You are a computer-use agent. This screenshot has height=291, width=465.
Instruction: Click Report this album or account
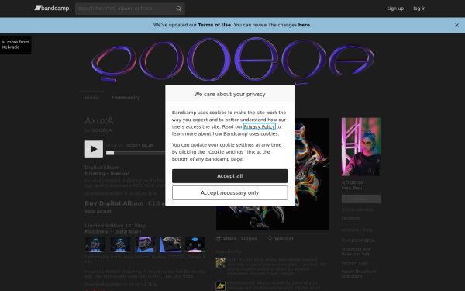click(359, 274)
